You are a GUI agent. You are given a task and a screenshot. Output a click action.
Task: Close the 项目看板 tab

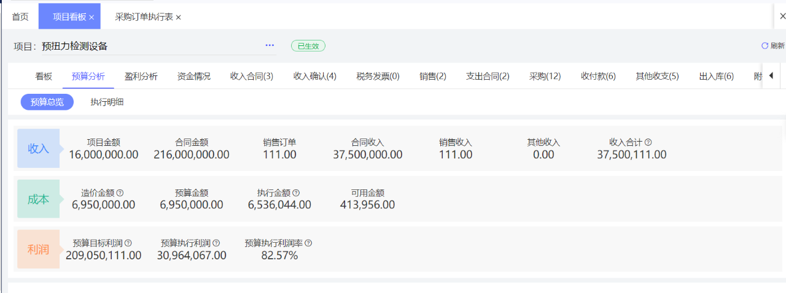[x=91, y=18]
